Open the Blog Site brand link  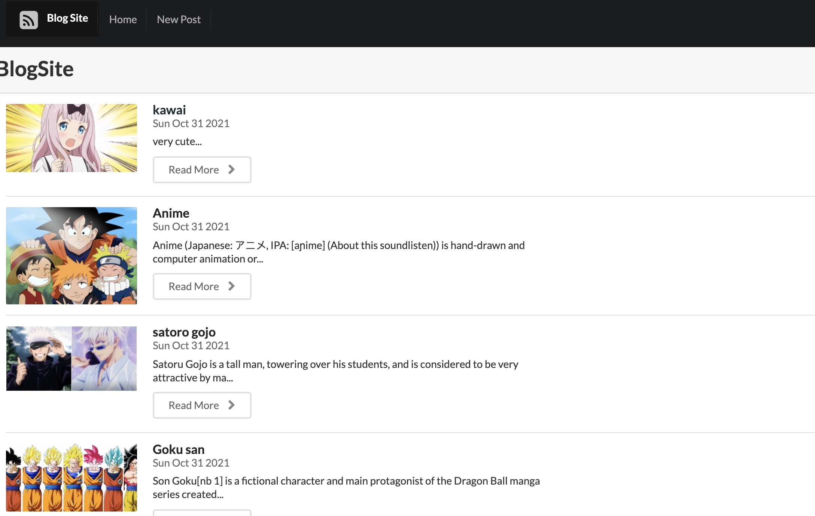point(52,19)
